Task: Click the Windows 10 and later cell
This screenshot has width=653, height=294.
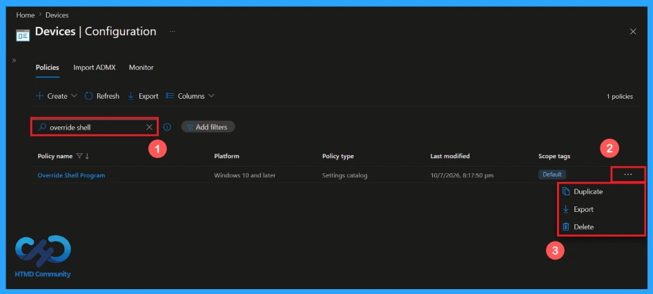Action: point(245,175)
